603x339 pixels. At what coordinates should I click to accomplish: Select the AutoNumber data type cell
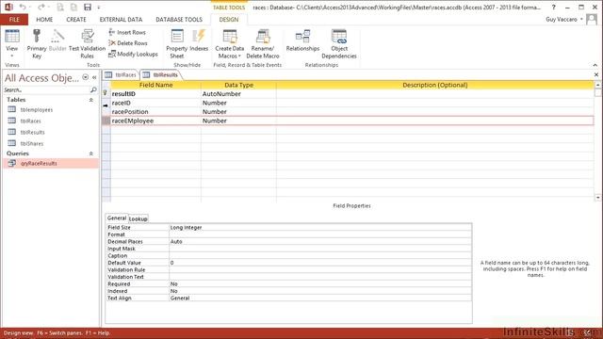click(x=238, y=94)
